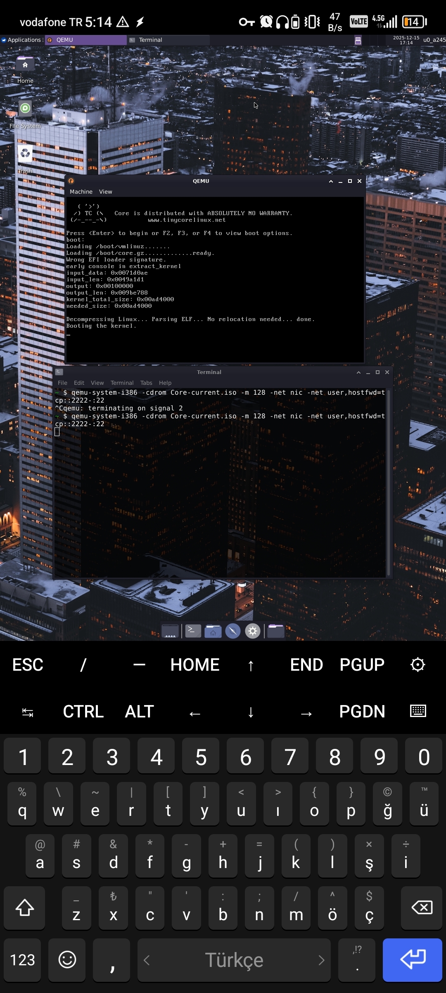Open the Help menu in Terminal window

click(165, 383)
